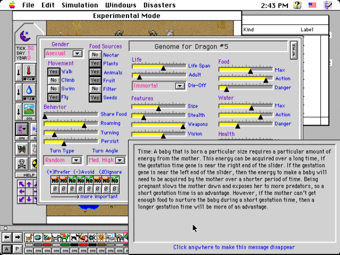The height and width of the screenshot is (255, 340).
Task: Toggle the Fly movement Yes button
Action: pos(53,97)
